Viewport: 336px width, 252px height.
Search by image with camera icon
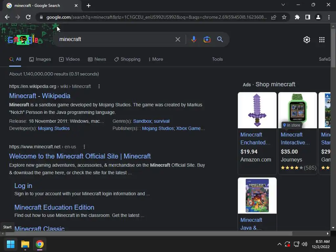pyautogui.click(x=207, y=39)
